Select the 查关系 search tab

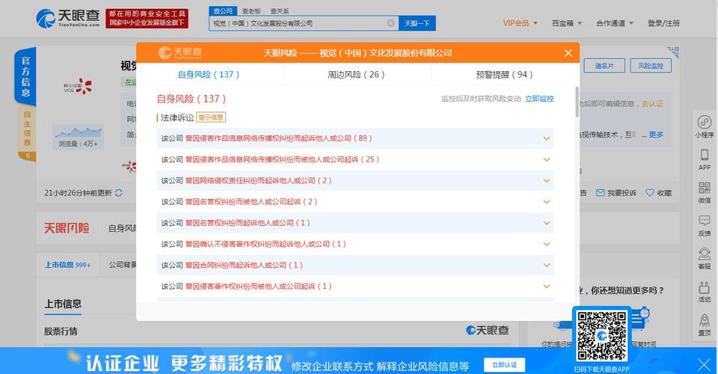(x=279, y=10)
